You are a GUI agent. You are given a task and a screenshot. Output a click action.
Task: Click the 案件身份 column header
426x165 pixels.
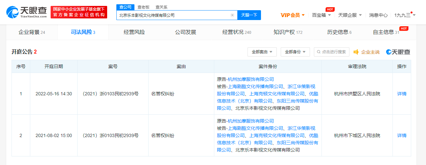point(268,66)
